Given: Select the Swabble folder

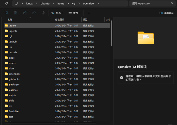Looking at the screenshot, I should pos(13,111).
